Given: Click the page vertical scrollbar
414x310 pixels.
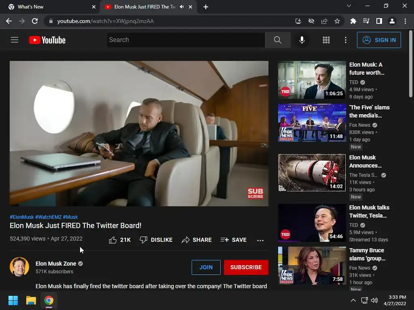Looking at the screenshot, I should (x=411, y=64).
